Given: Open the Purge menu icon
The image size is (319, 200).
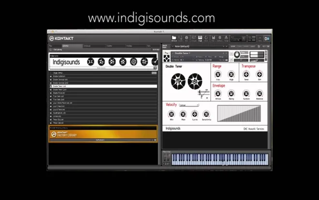Looking at the screenshot, I should 226,38.
